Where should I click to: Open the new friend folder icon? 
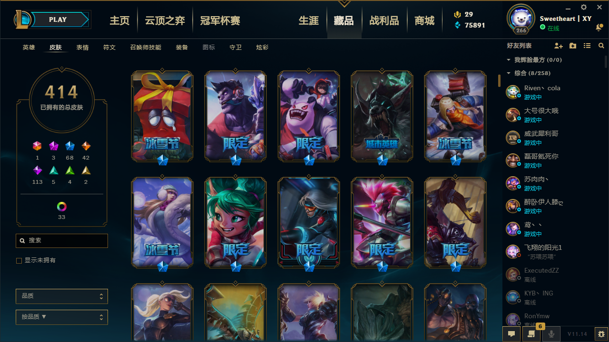pyautogui.click(x=573, y=46)
